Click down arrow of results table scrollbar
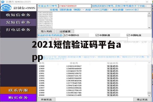 point(149,96)
